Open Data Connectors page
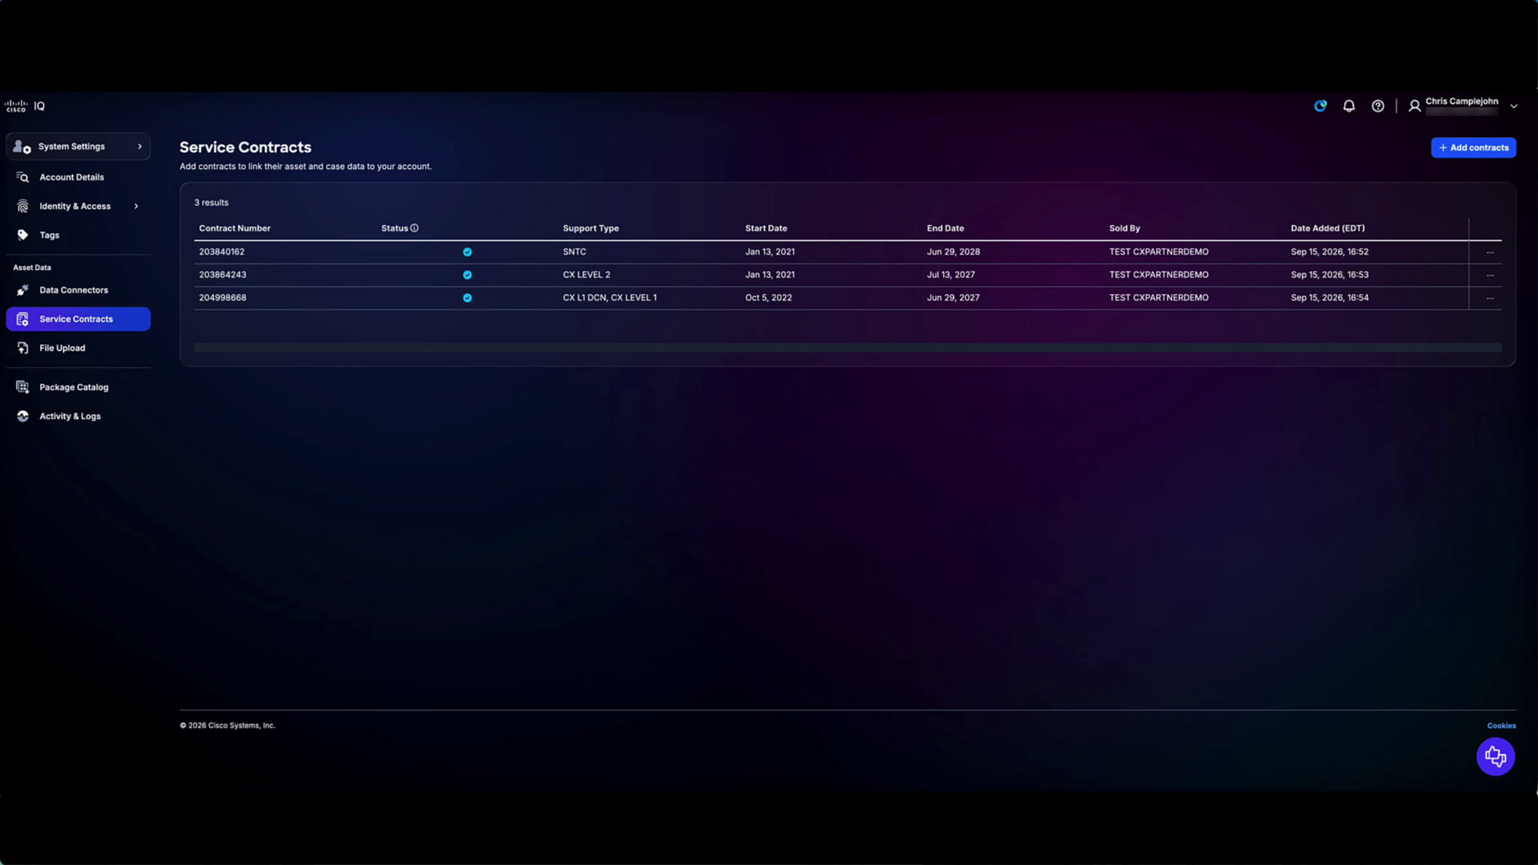 click(x=78, y=290)
